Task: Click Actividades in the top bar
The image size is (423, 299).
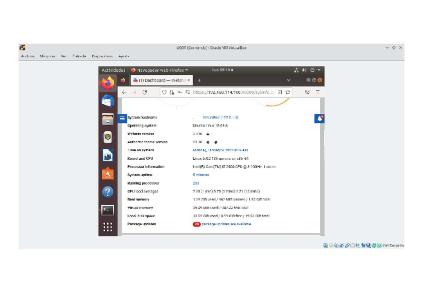Action: 113,70
